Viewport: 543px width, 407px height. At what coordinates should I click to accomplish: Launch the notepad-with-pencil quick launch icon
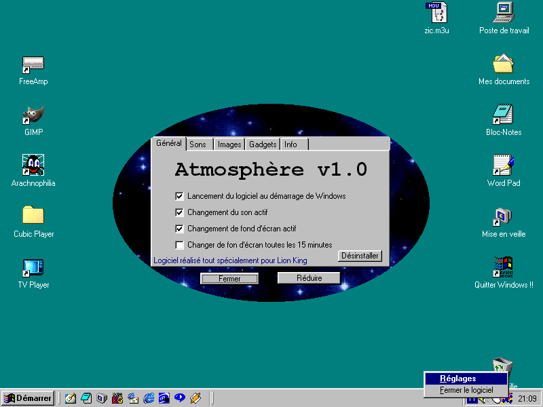coord(71,398)
